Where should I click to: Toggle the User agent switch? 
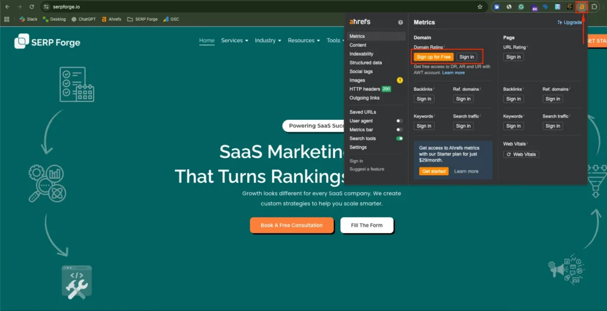pyautogui.click(x=399, y=121)
